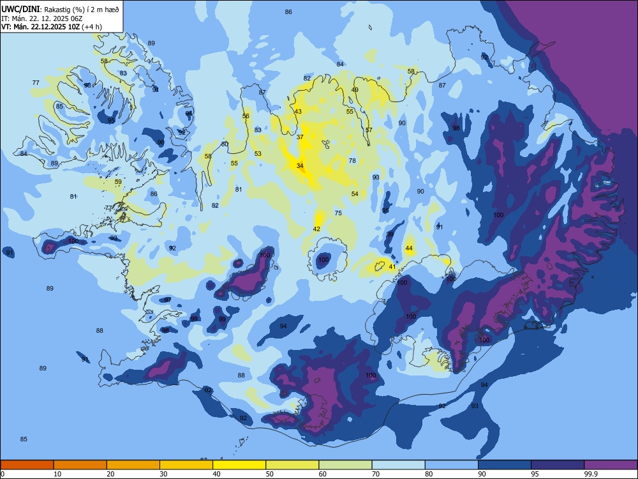
Task: Click the 95–99.9 indigo legend swatch
Action: pos(558,465)
